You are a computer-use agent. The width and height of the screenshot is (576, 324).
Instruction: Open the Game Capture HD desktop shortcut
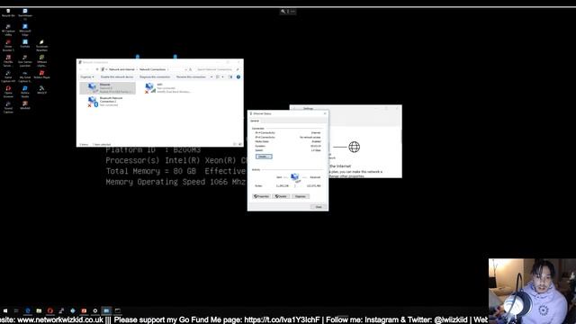pyautogui.click(x=8, y=76)
